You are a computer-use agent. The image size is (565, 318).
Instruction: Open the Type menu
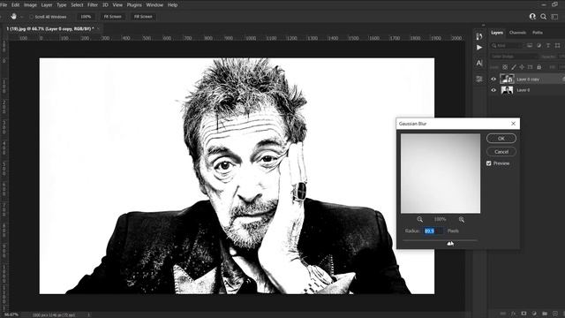click(62, 5)
